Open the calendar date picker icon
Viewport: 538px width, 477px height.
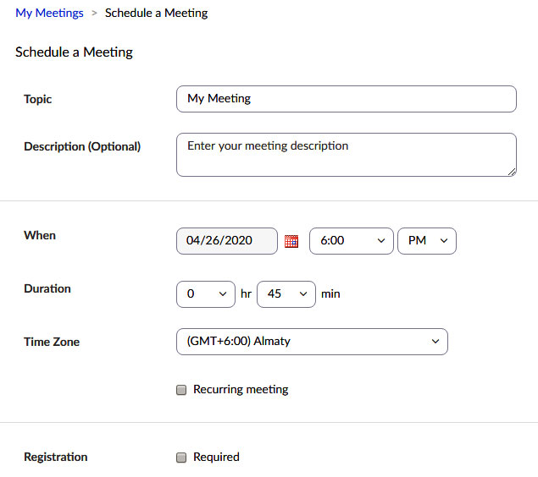291,241
